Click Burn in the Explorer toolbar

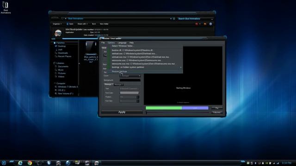click(x=94, y=24)
